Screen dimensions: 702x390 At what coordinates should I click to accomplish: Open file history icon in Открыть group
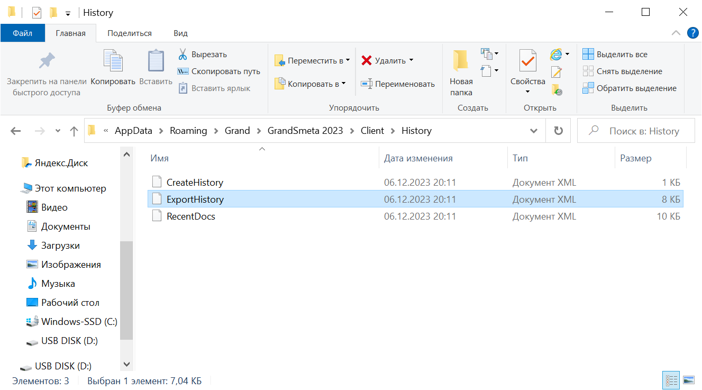pos(556,89)
